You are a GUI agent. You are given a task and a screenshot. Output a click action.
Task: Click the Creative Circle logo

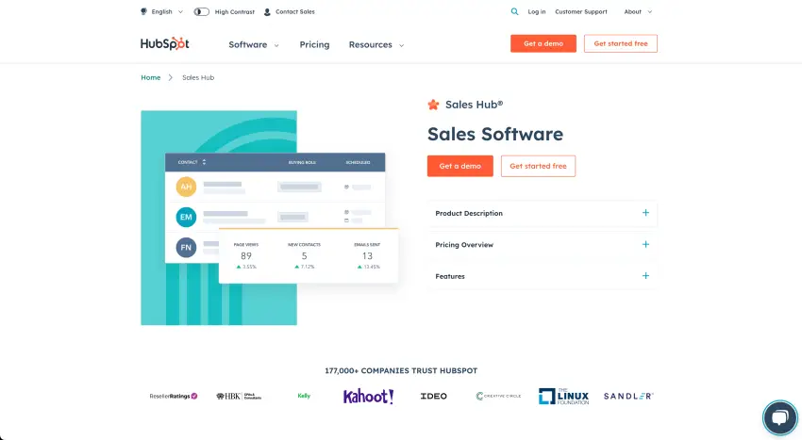(x=498, y=396)
